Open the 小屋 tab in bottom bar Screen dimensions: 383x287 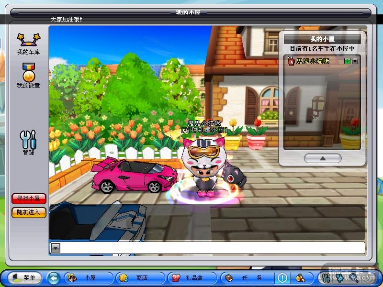[x=89, y=278]
